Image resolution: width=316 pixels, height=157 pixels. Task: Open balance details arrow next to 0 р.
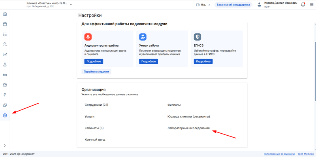pos(209,5)
